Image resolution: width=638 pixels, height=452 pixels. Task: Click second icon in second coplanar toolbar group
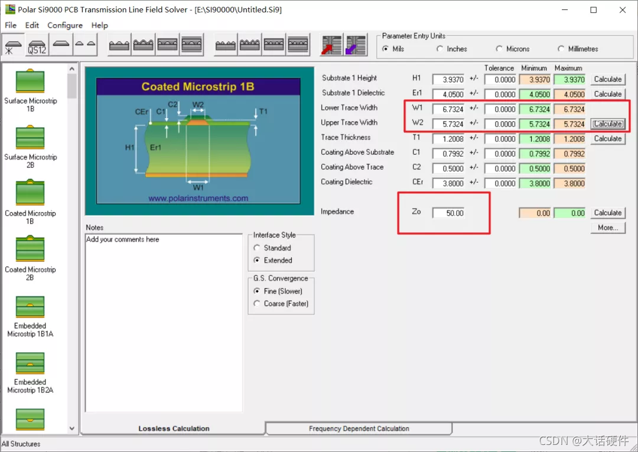tap(249, 45)
